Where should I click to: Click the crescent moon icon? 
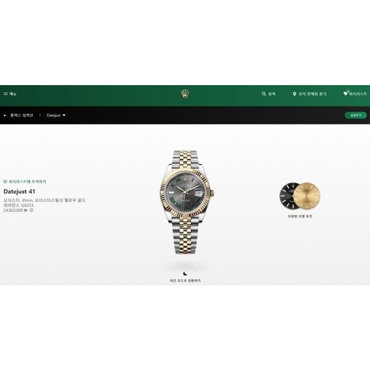(x=185, y=273)
